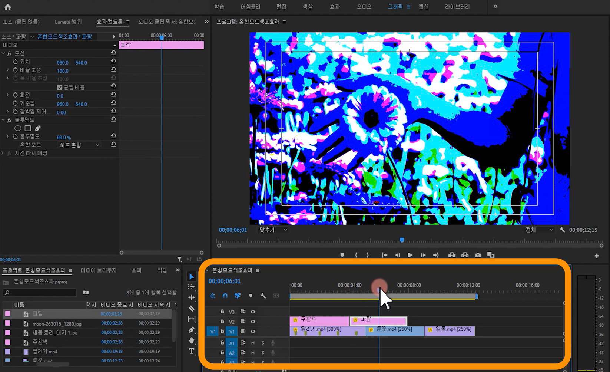Viewport: 610px width, 372px height.
Task: Click the project search input field
Action: coord(40,293)
